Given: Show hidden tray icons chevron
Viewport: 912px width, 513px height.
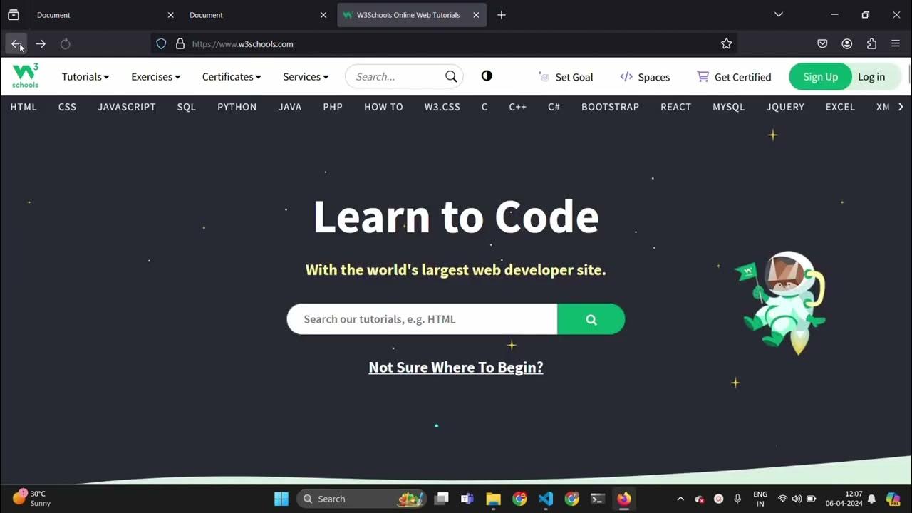Looking at the screenshot, I should (680, 499).
